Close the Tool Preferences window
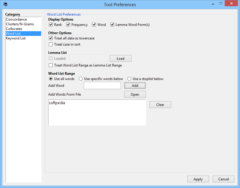The image size is (240, 188). pyautogui.click(x=231, y=3)
